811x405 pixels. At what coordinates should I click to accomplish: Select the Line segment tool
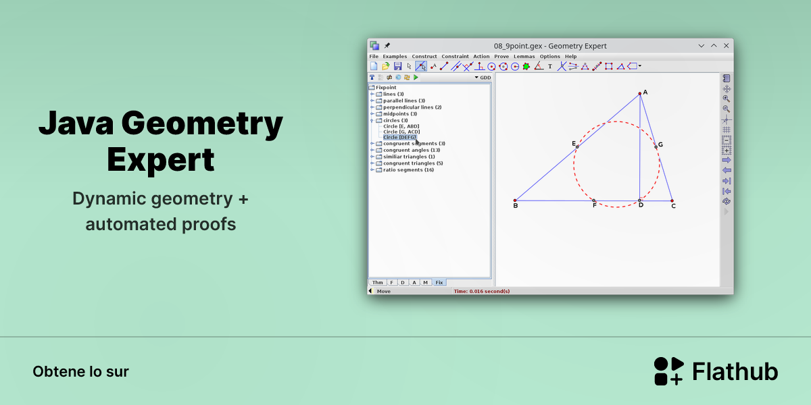pyautogui.click(x=444, y=66)
